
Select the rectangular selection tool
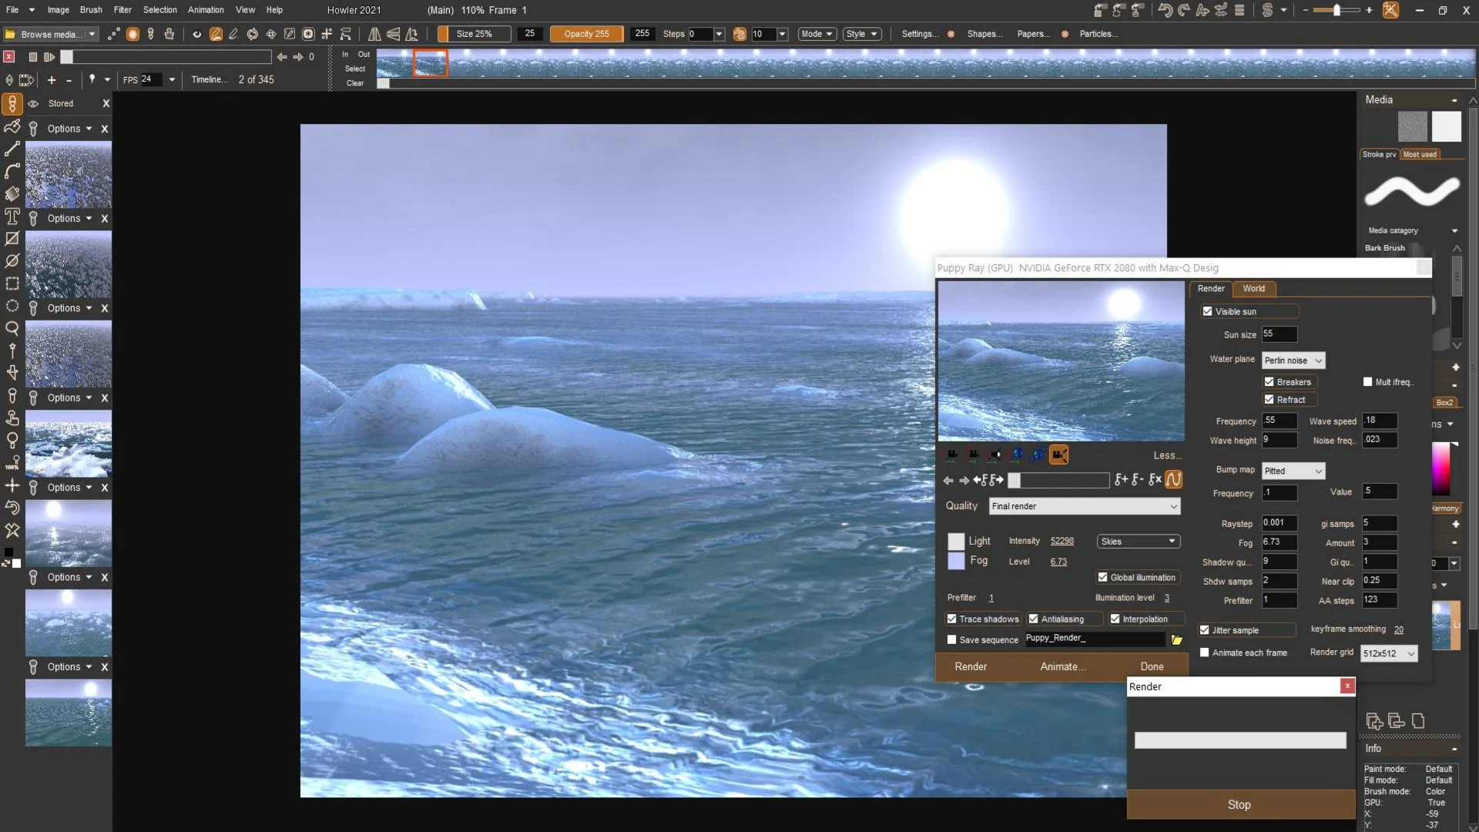12,283
